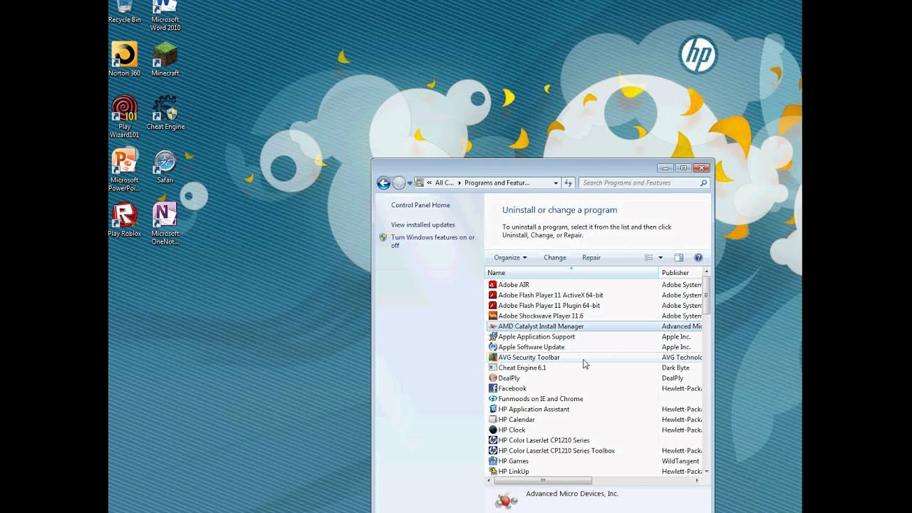Show the preview pane icon

coord(678,257)
